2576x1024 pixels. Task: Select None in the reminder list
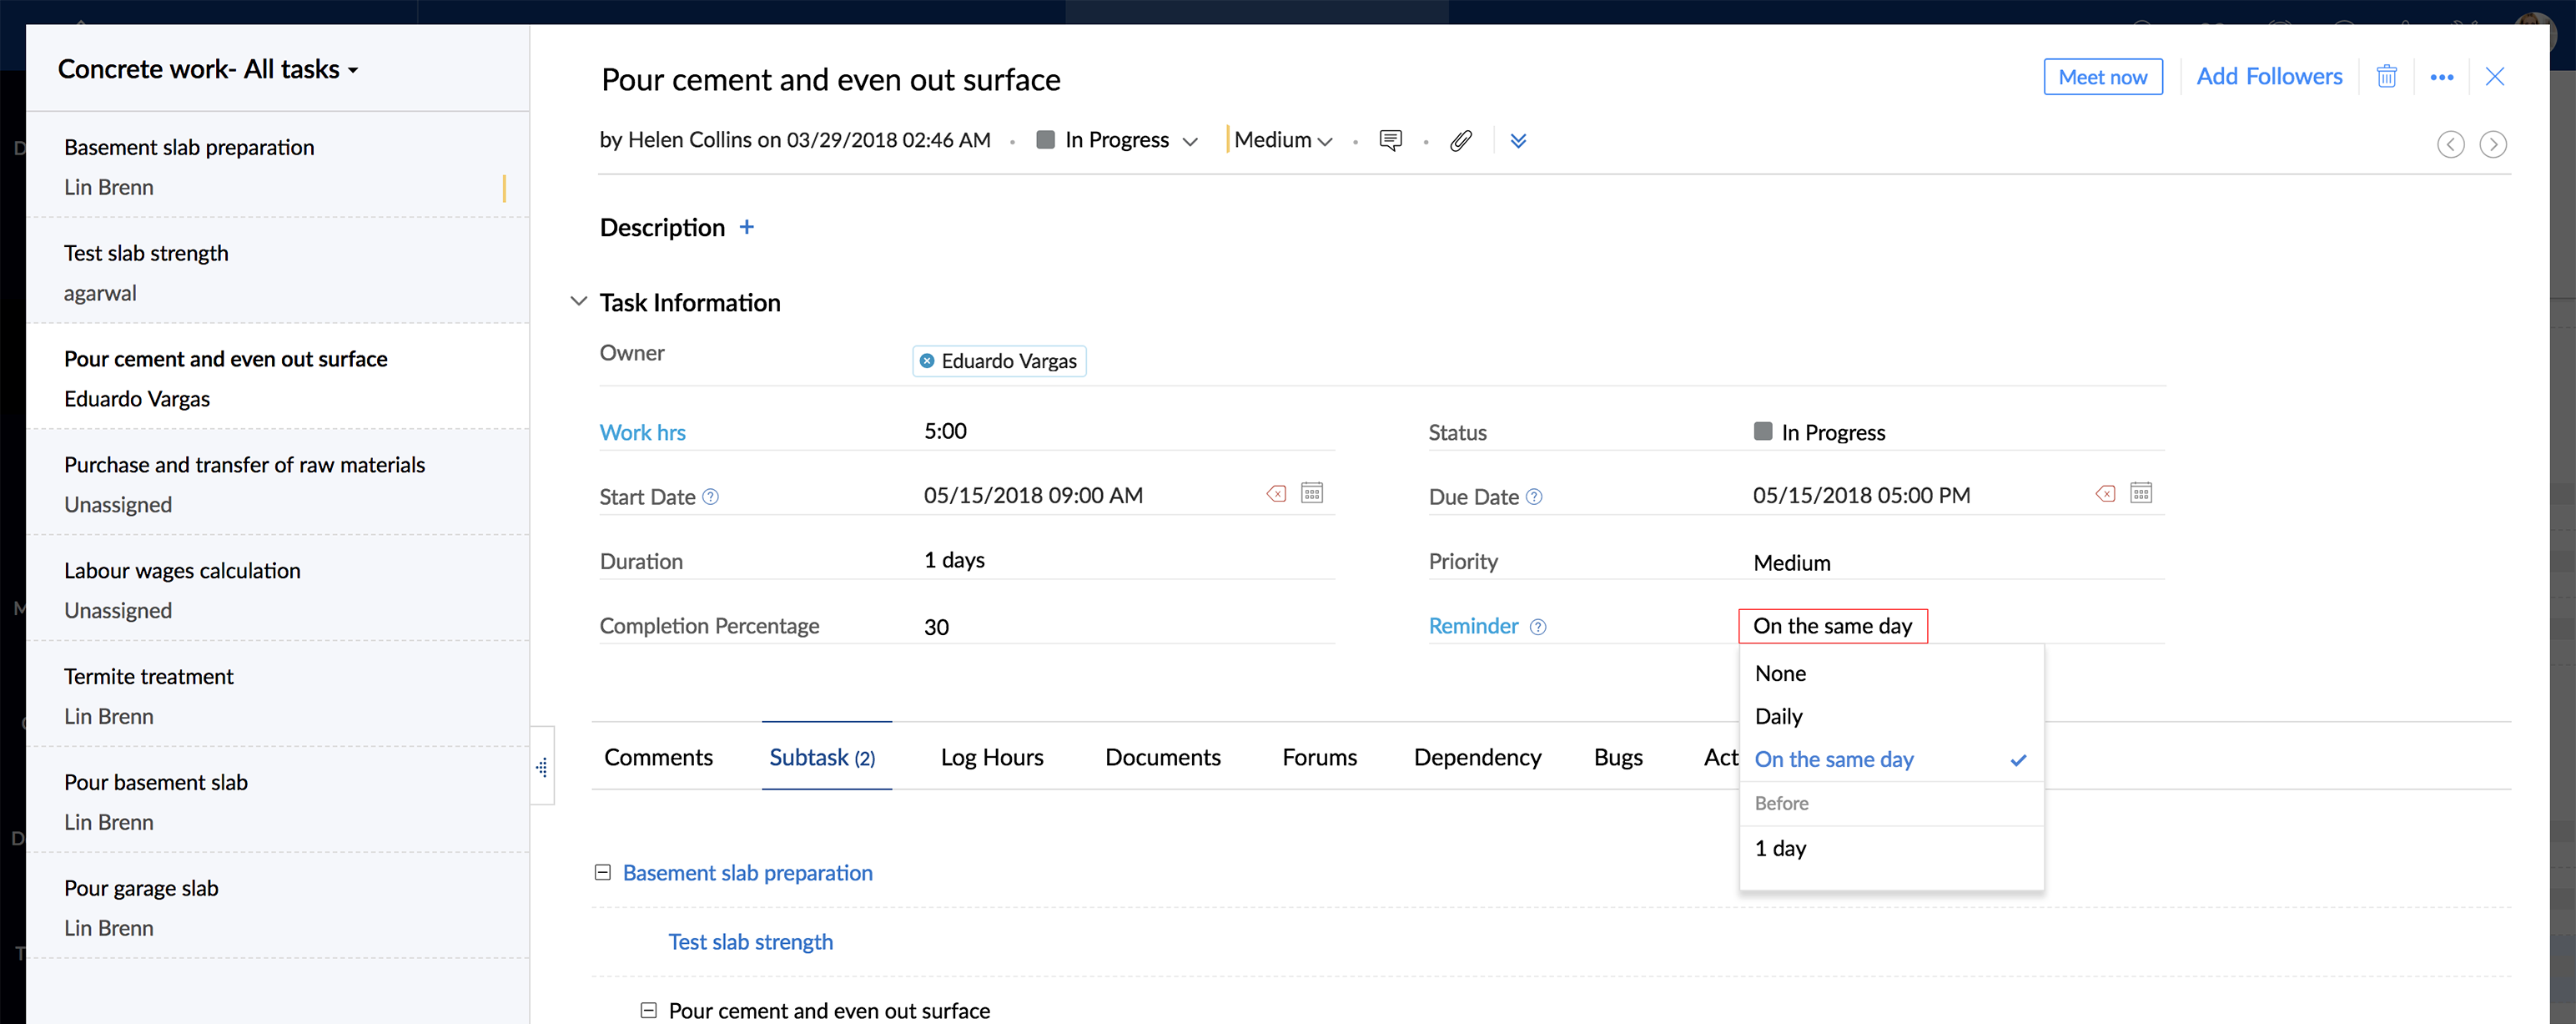(x=1891, y=673)
